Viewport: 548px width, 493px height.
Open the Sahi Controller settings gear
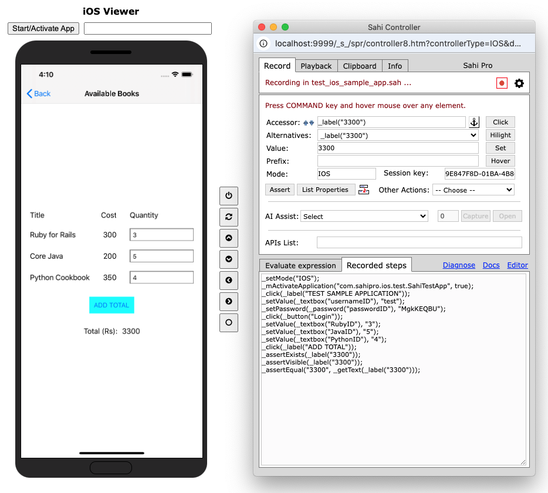[519, 83]
